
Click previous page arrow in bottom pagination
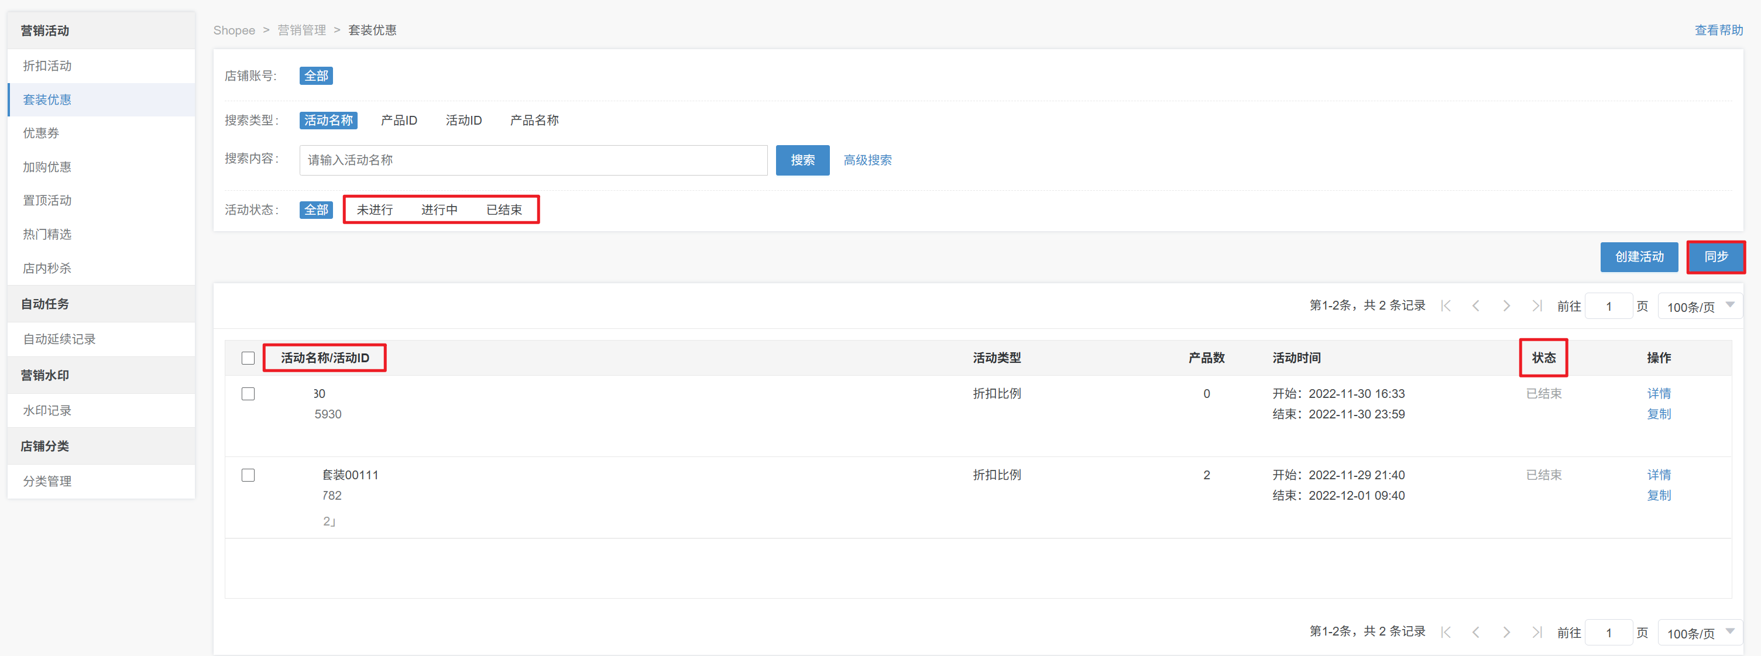[1476, 632]
